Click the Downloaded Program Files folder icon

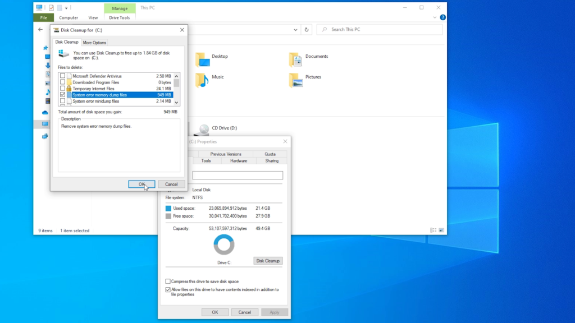(x=69, y=82)
